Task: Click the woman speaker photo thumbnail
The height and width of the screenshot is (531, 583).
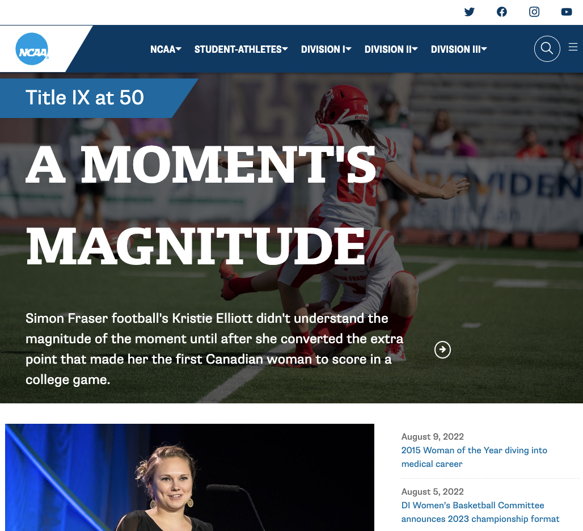Action: pyautogui.click(x=189, y=478)
